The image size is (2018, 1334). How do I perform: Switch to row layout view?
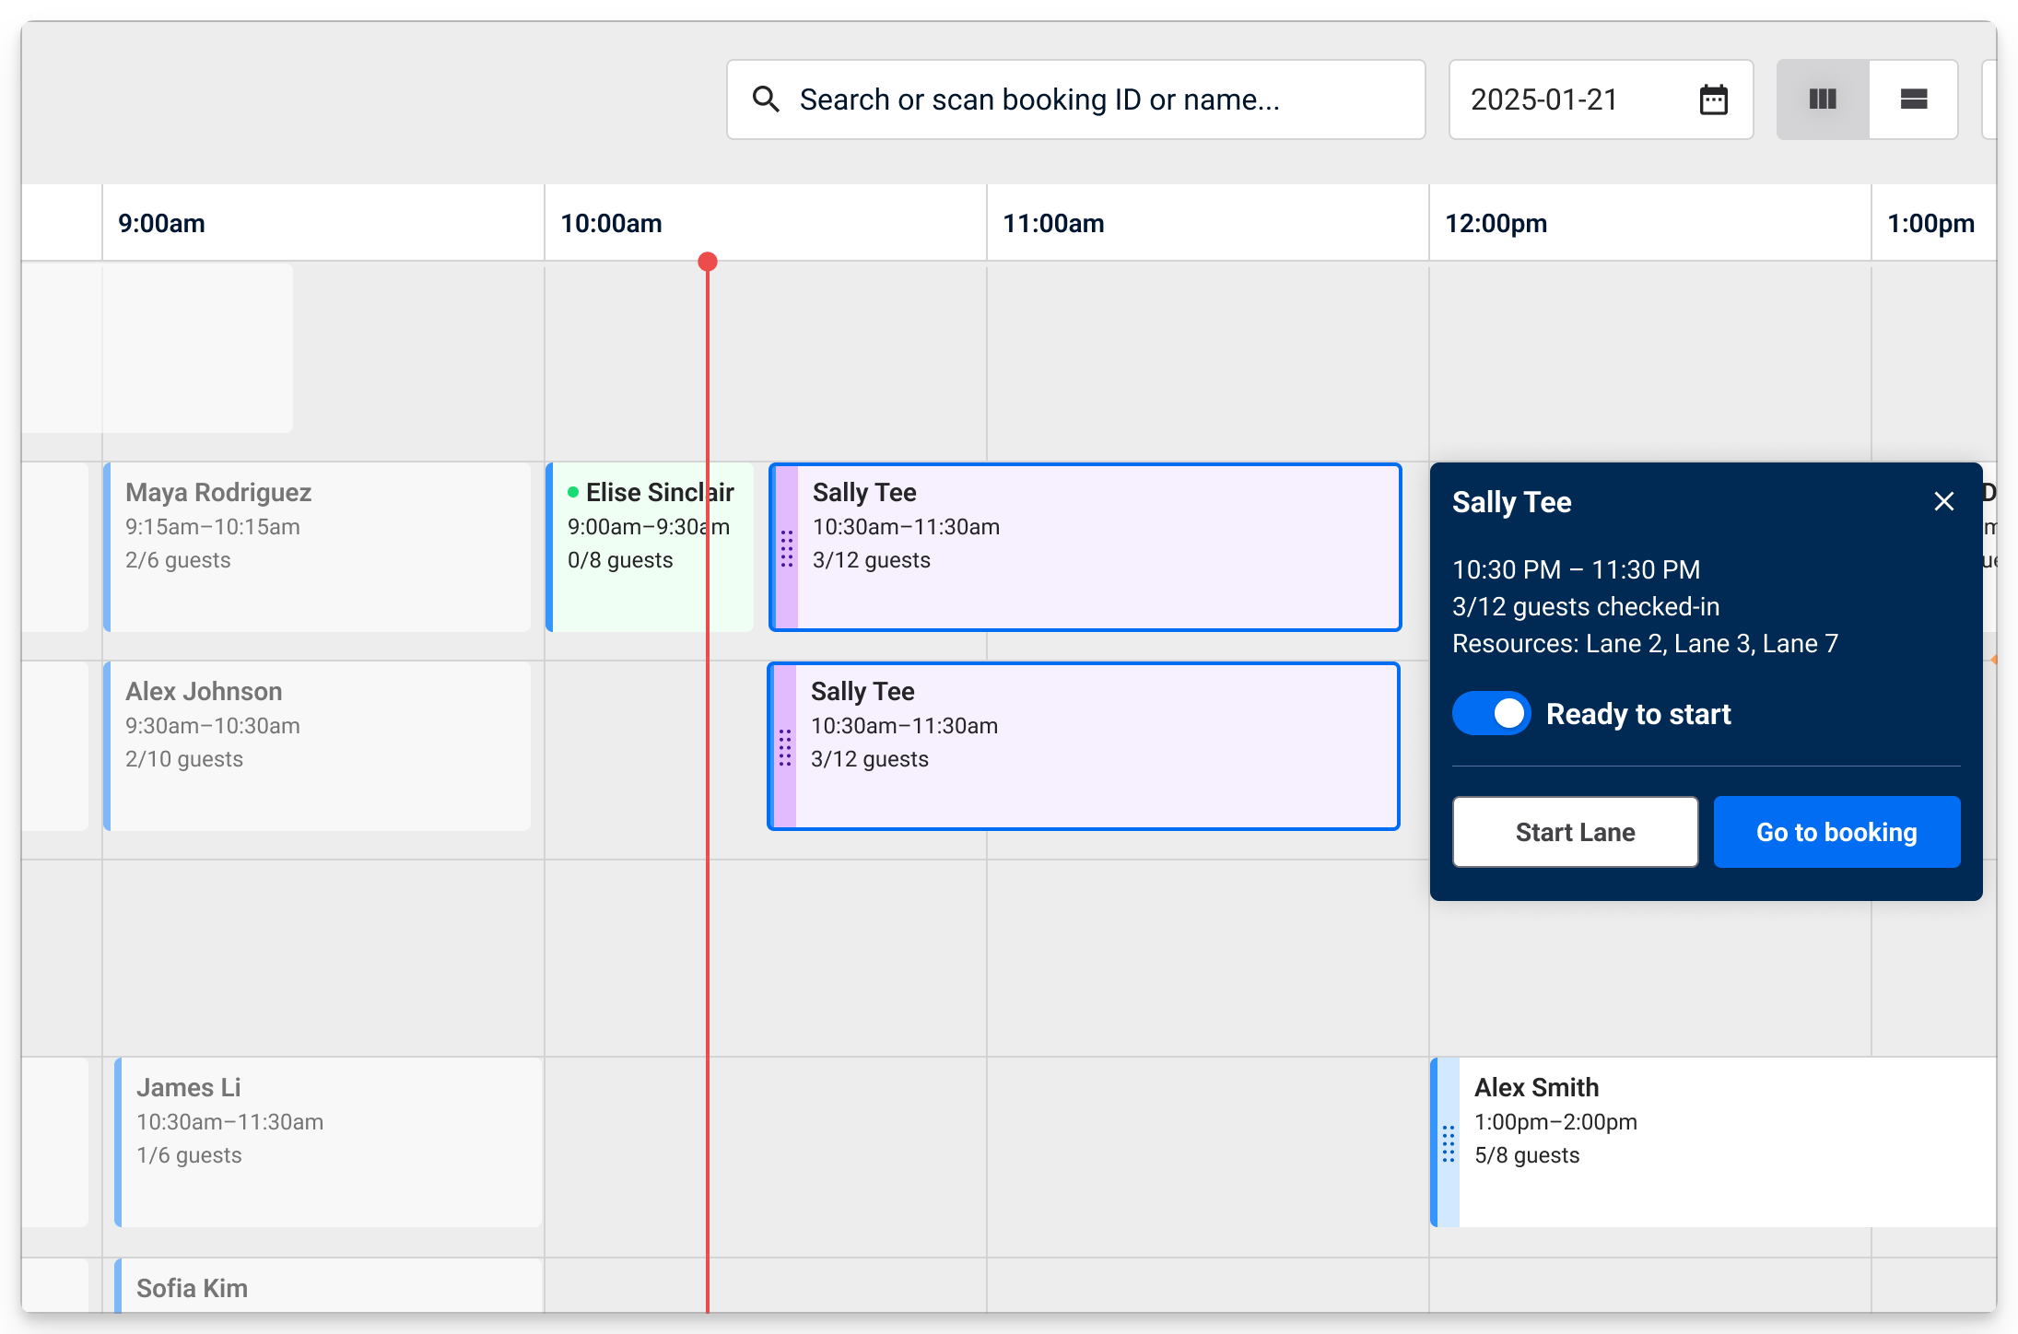pyautogui.click(x=1914, y=99)
